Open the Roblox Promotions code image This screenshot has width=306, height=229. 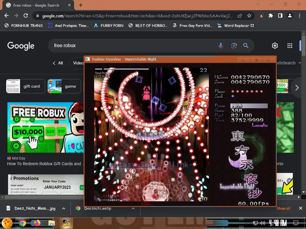coord(46,184)
